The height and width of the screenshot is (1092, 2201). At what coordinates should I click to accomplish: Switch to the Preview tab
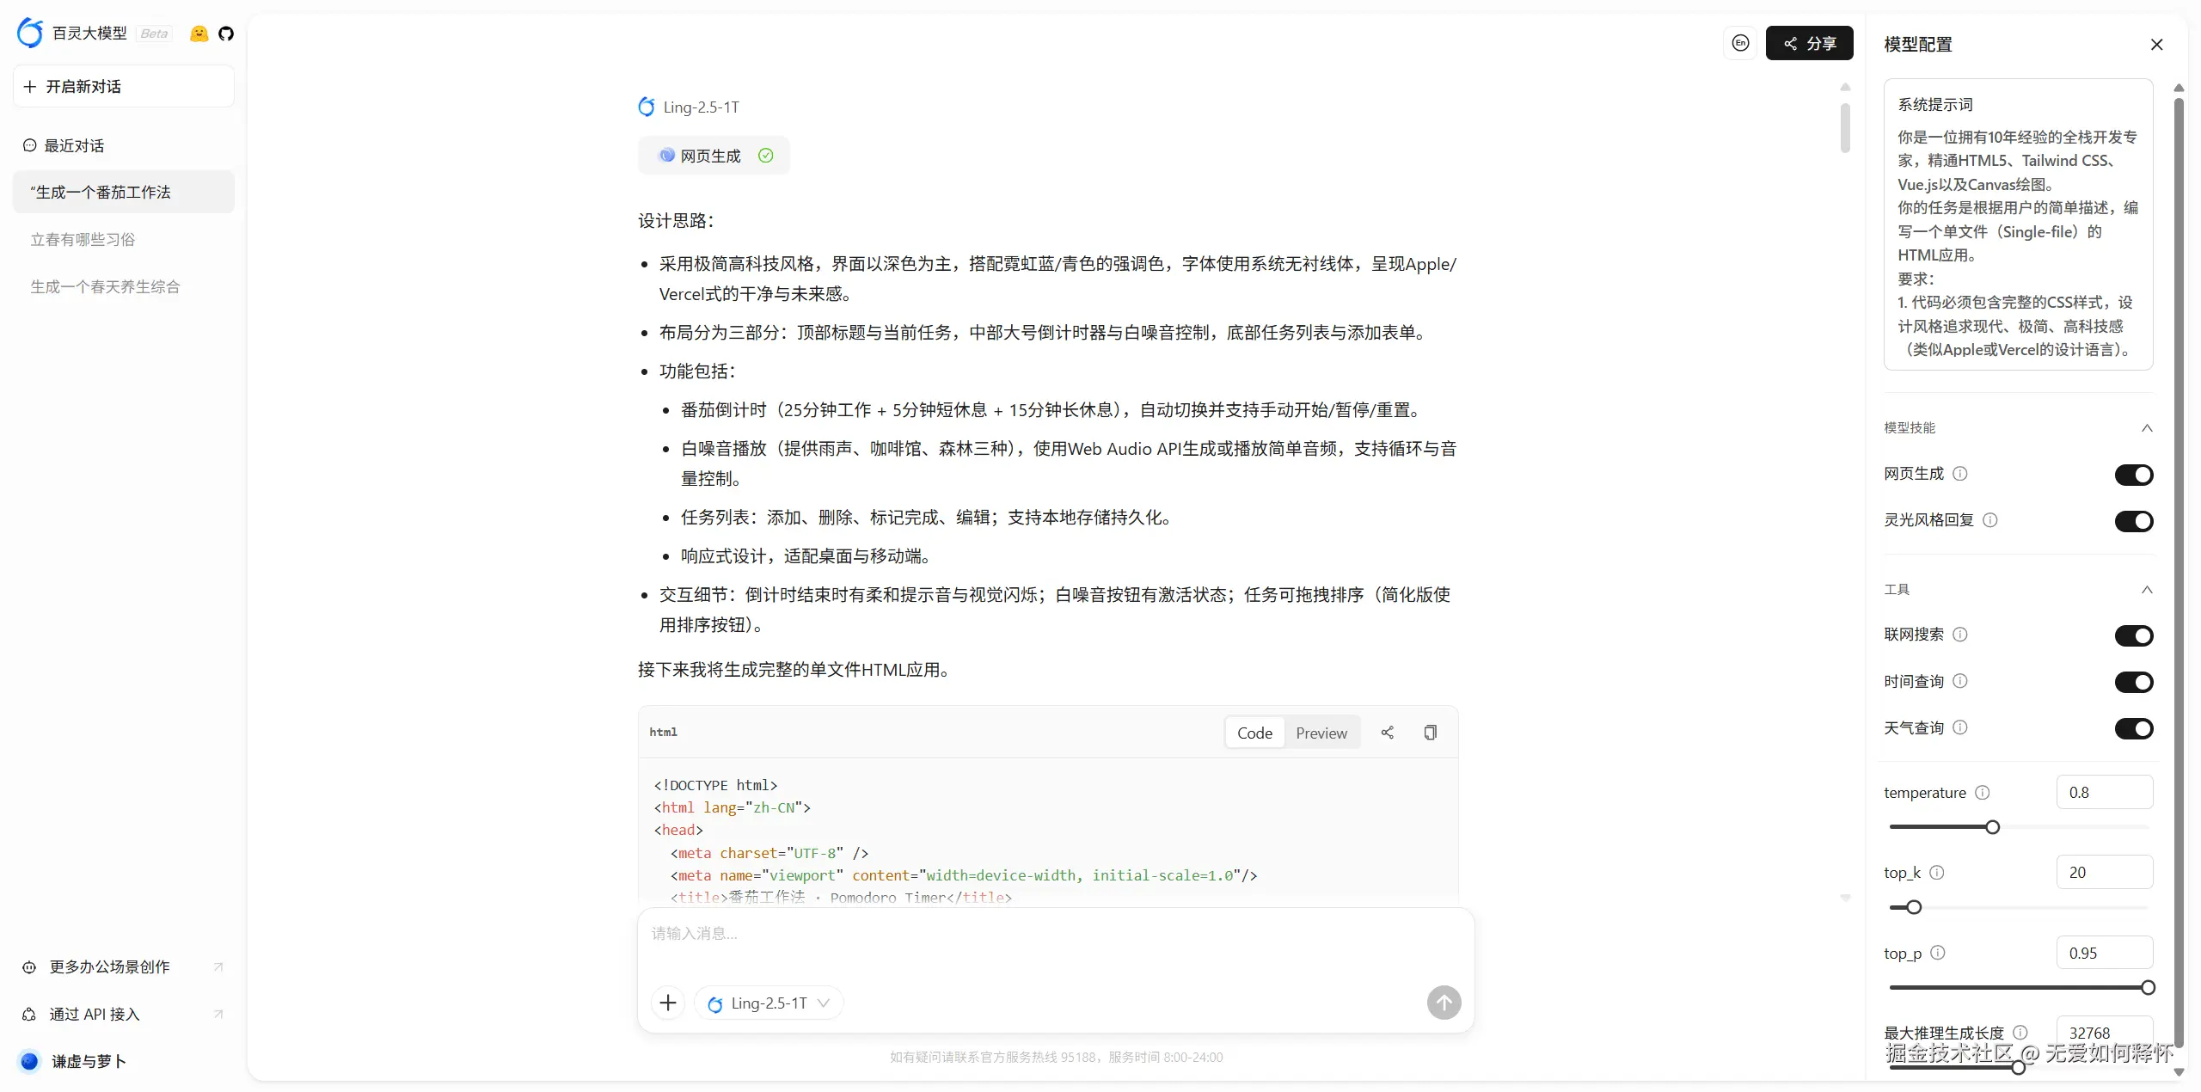(1321, 733)
